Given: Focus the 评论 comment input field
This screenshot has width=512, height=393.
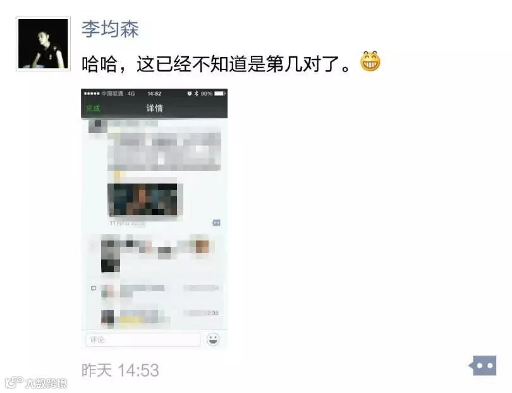Looking at the screenshot, I should [x=143, y=340].
